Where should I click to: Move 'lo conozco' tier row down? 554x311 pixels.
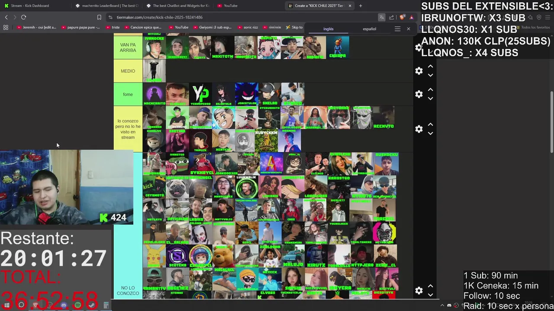pyautogui.click(x=430, y=133)
